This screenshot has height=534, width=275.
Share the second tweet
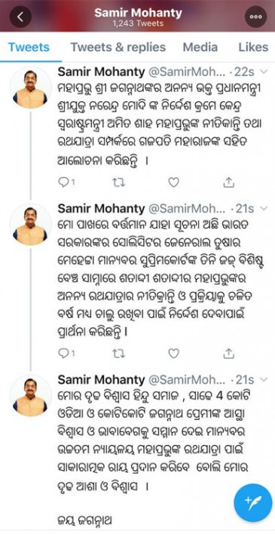229,354
